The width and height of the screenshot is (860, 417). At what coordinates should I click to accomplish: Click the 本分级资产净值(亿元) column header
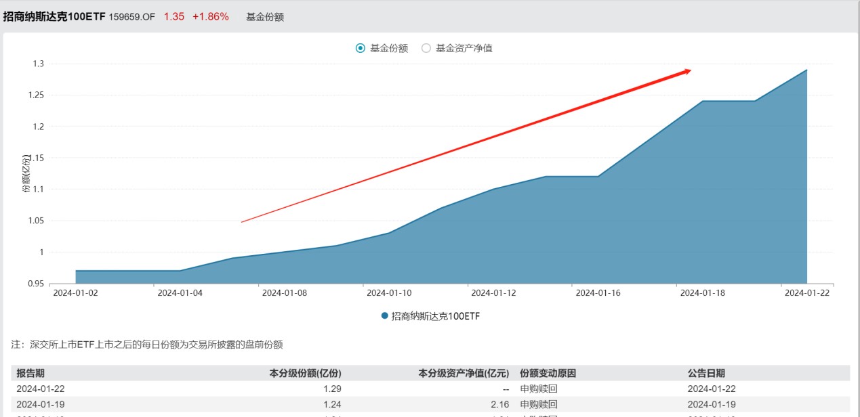pyautogui.click(x=464, y=373)
